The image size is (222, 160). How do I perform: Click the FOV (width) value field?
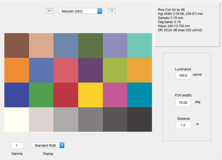(183, 103)
